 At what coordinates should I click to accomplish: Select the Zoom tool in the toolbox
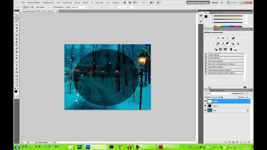click(x=17, y=86)
